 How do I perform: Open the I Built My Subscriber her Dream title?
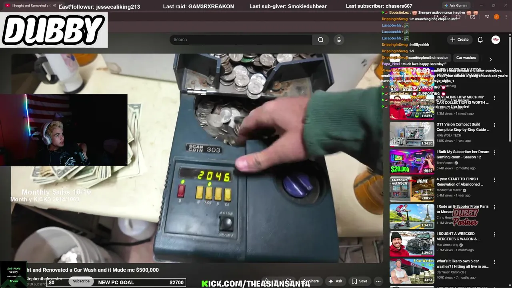[463, 154]
